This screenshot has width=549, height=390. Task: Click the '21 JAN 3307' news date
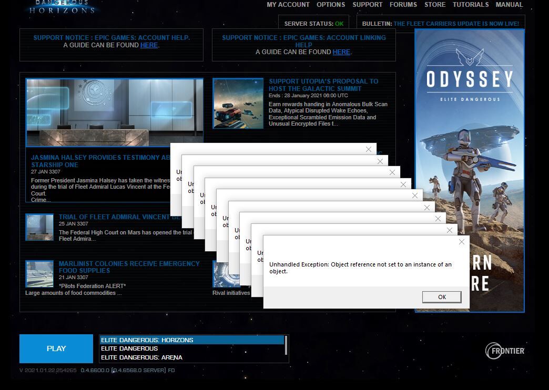click(74, 278)
